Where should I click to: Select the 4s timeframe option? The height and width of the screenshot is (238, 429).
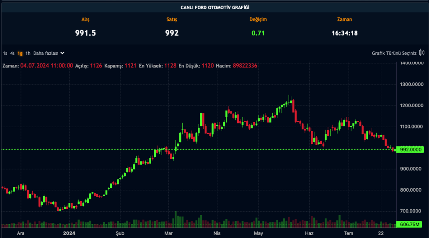coord(12,53)
